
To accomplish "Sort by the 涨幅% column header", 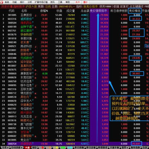I will (44, 11).
